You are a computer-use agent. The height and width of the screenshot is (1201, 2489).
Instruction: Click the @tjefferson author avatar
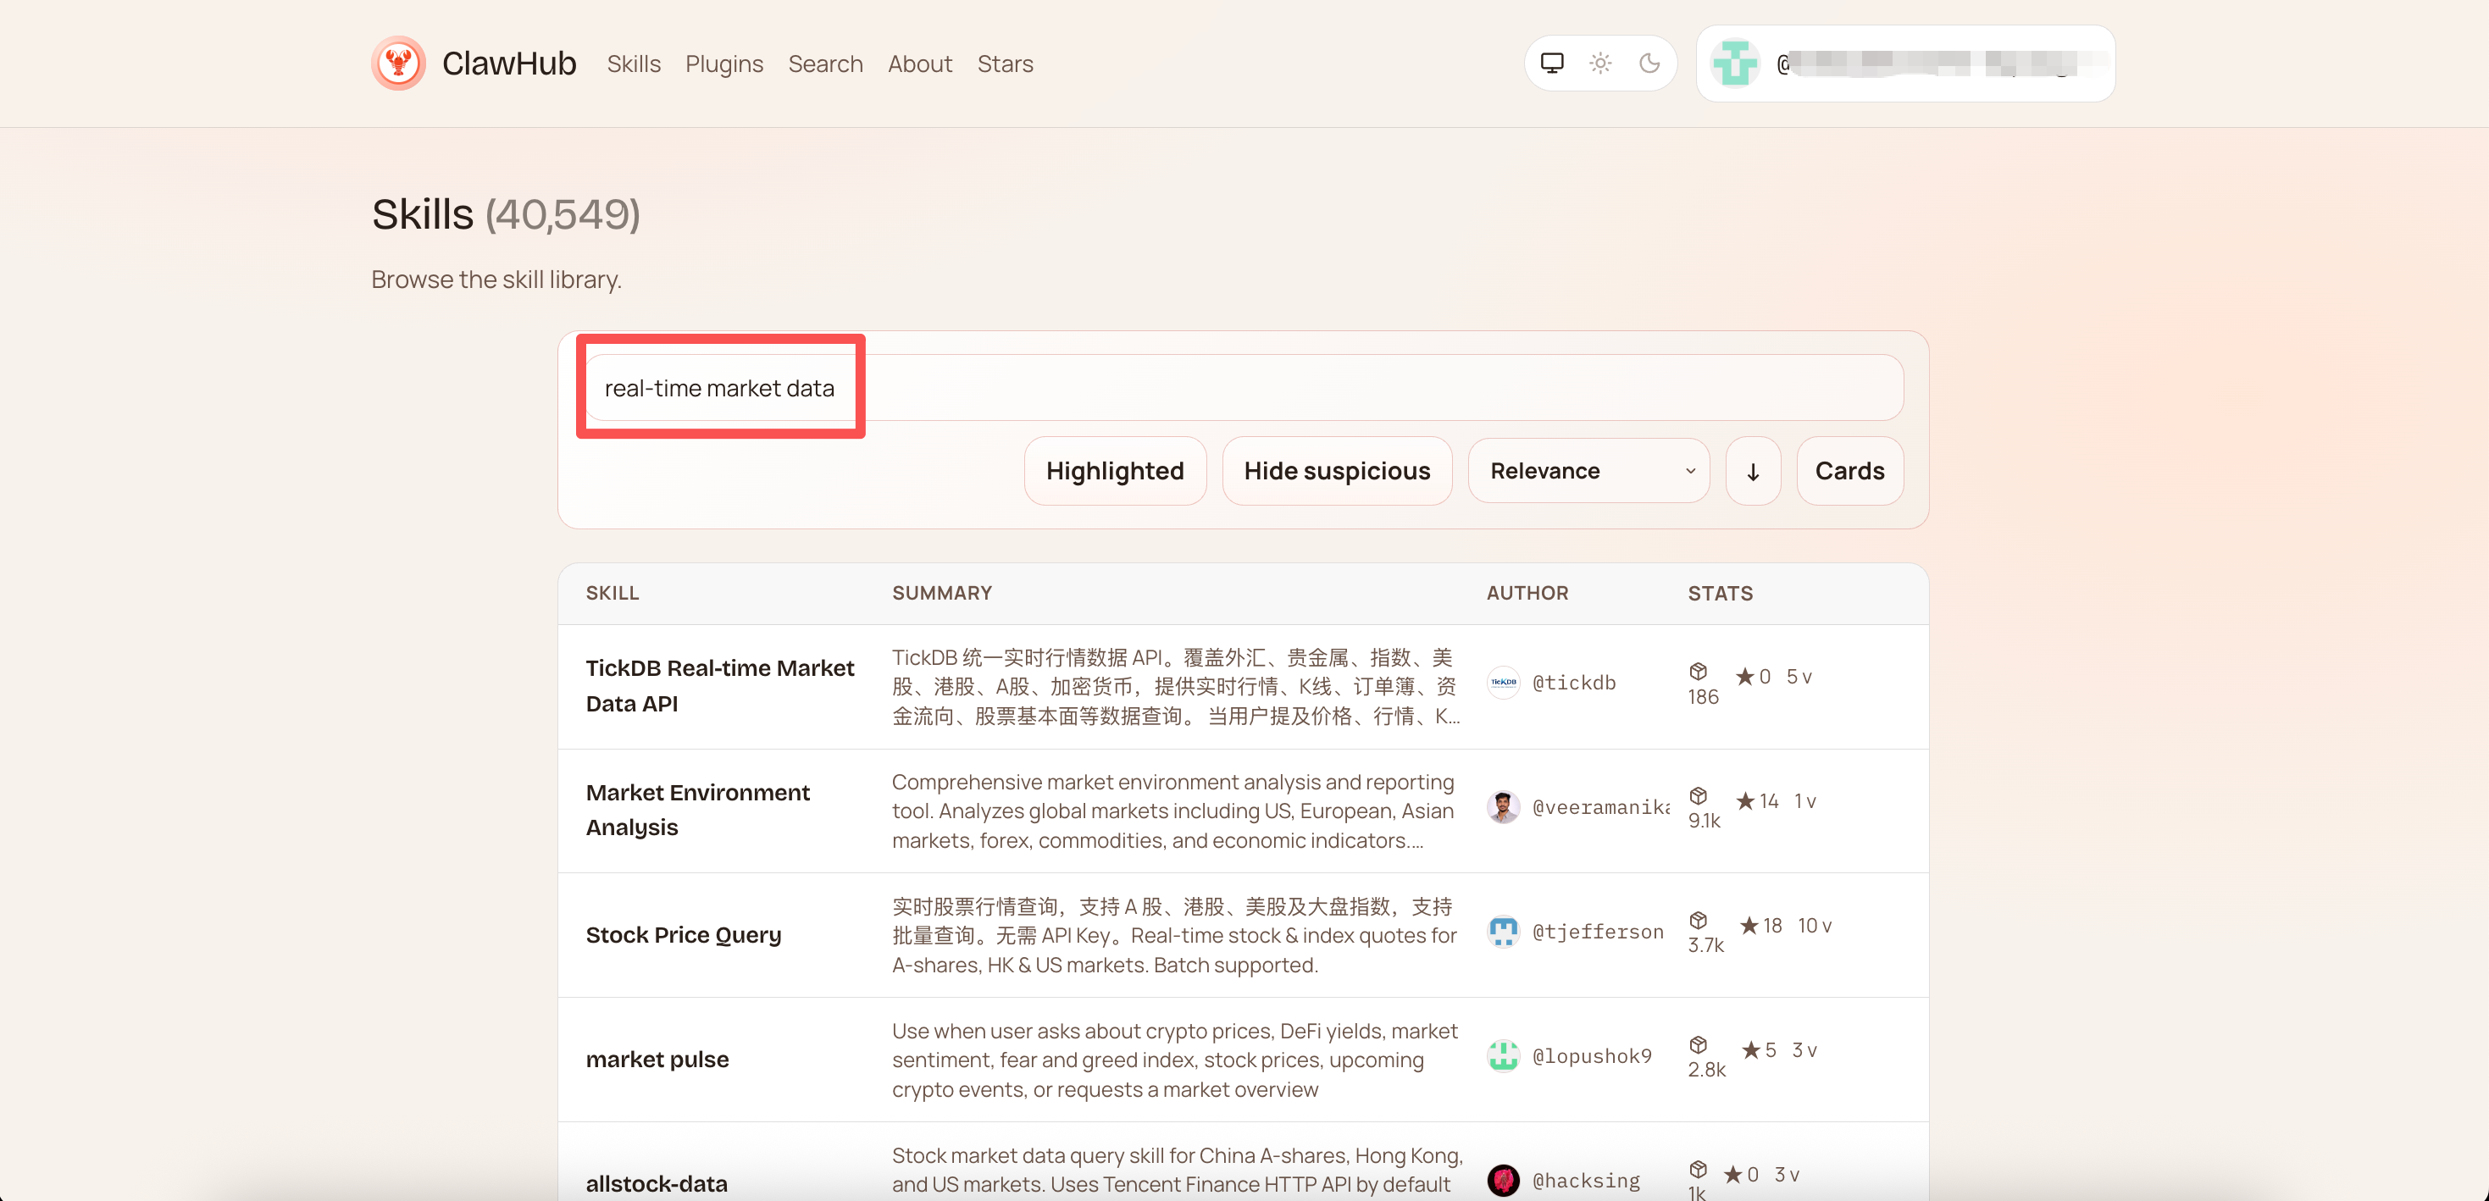[x=1503, y=932]
